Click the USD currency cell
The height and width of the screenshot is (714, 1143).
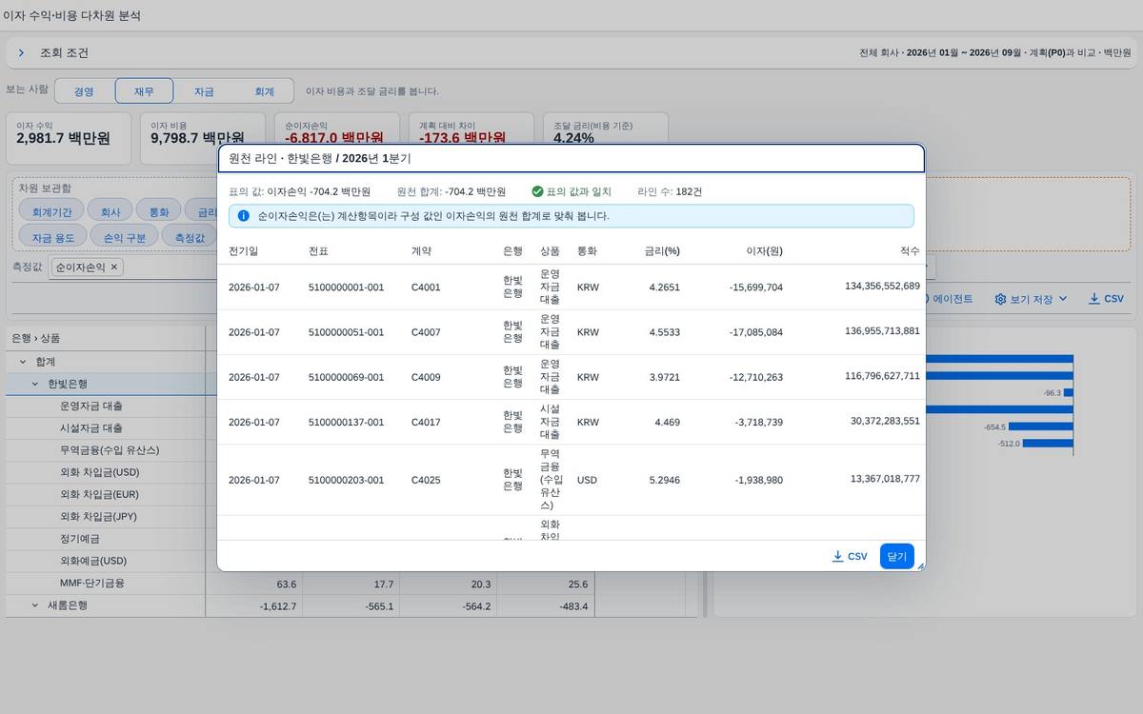click(587, 480)
